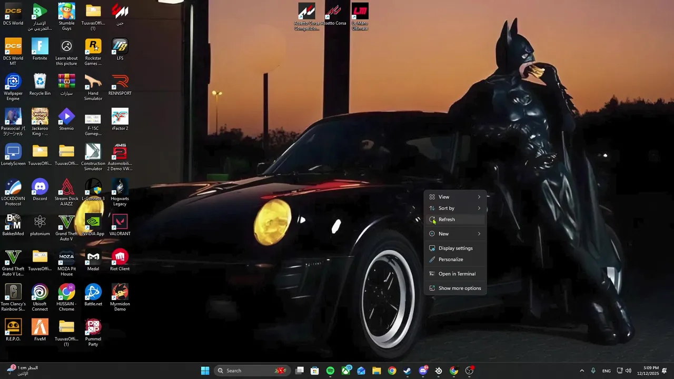Viewport: 674px width, 379px height.
Task: Open the Windows Start menu
Action: click(205, 371)
